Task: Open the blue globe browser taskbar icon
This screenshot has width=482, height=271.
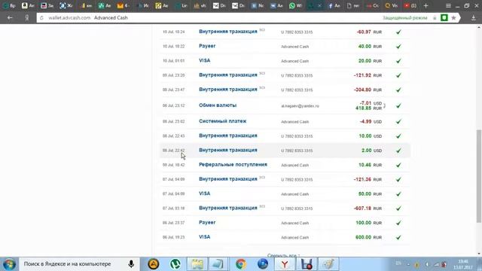Action: (x=263, y=264)
